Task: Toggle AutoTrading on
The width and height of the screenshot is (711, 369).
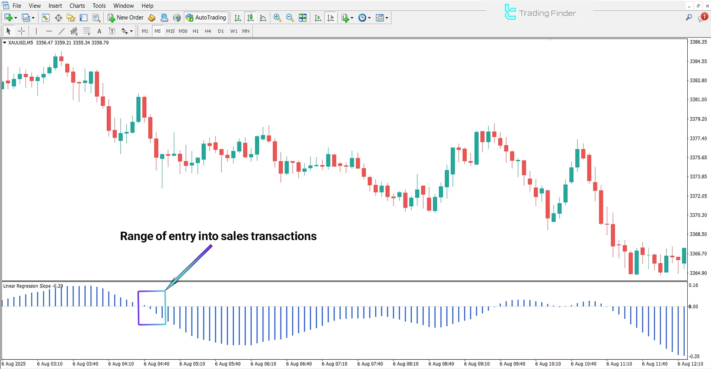Action: pos(206,17)
